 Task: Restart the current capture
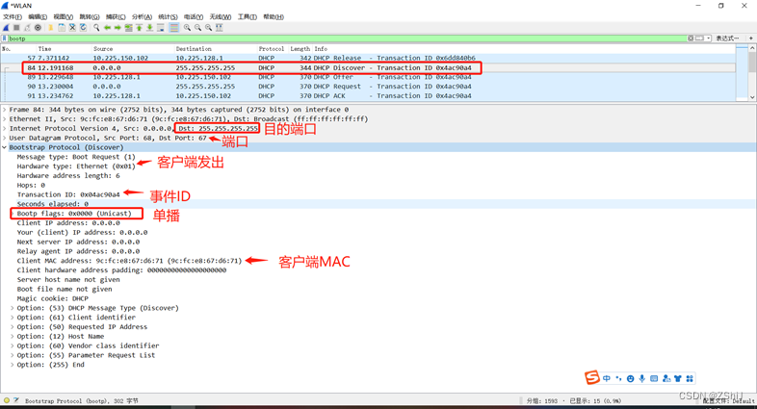point(27,28)
